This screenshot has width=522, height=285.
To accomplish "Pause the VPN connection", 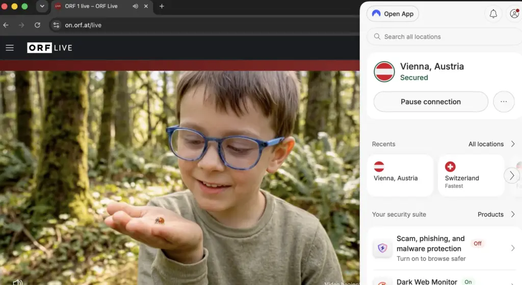I will (x=431, y=101).
